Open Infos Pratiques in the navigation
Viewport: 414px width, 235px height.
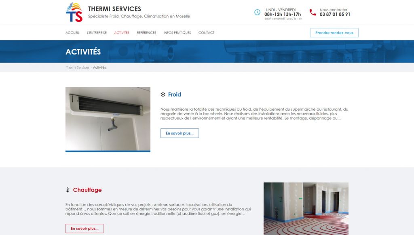pos(177,33)
